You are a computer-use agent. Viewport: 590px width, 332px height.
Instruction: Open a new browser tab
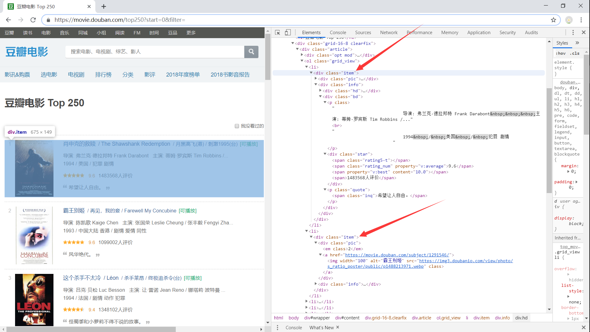pos(104,6)
